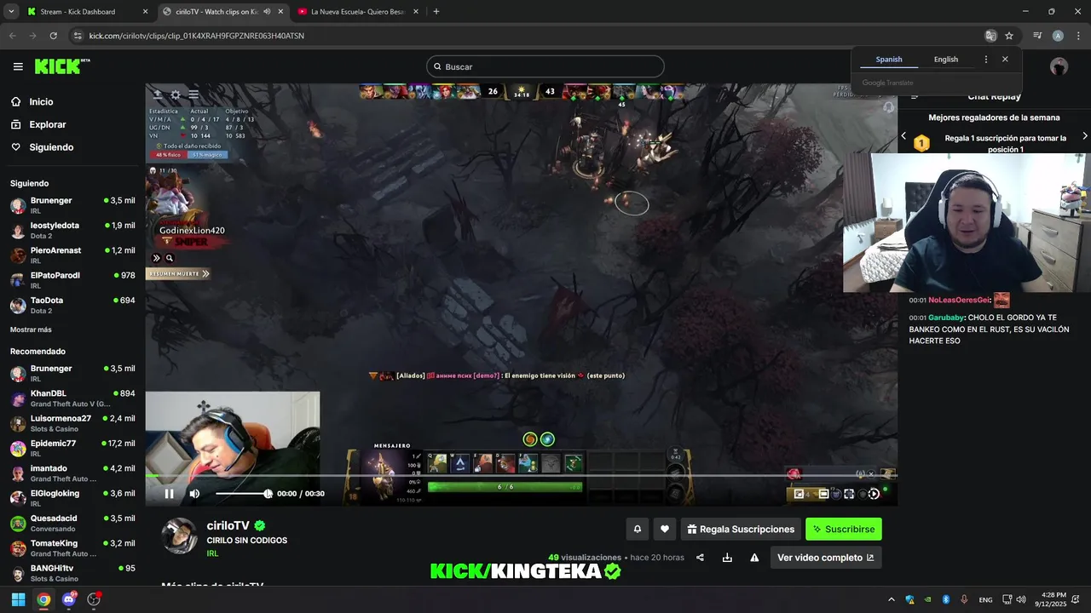Open Brunenger channel in Siguiendo list
This screenshot has width=1091, height=613.
[x=72, y=205]
